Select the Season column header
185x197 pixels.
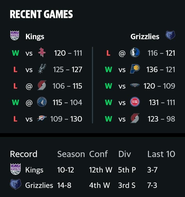71,154
